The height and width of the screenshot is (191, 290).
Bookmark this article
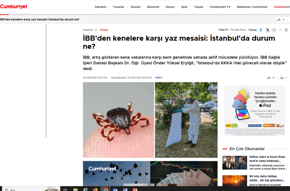coord(286,30)
